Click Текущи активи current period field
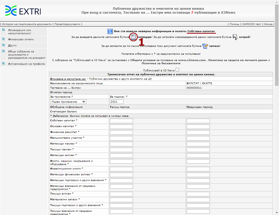 121,194
